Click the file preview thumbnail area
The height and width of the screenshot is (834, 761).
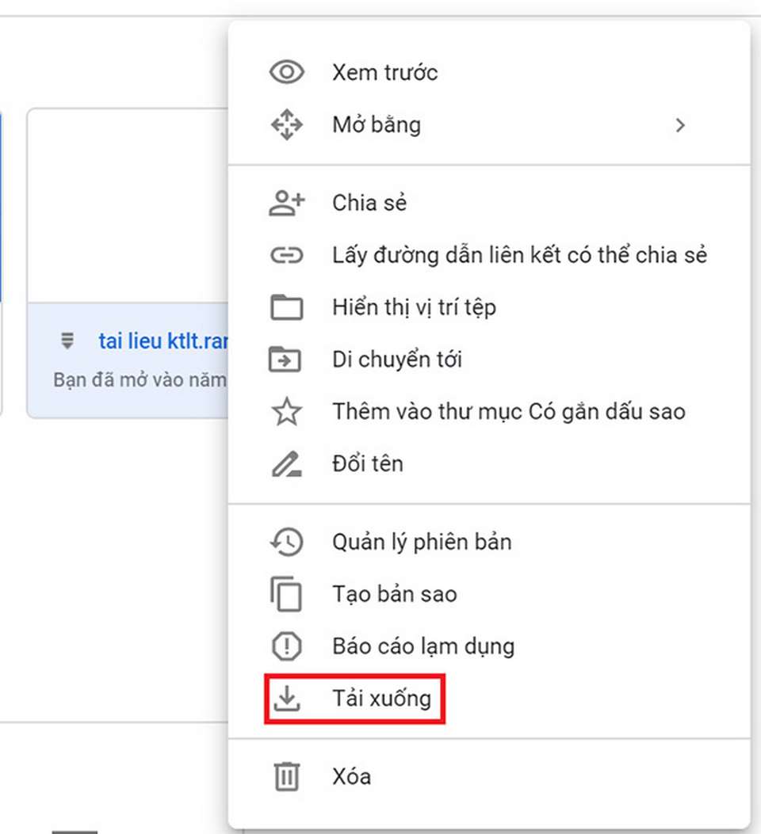pyautogui.click(x=128, y=206)
